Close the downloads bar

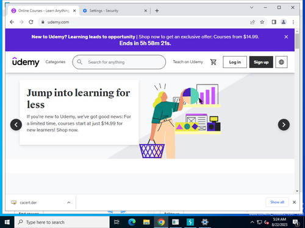coord(294,202)
